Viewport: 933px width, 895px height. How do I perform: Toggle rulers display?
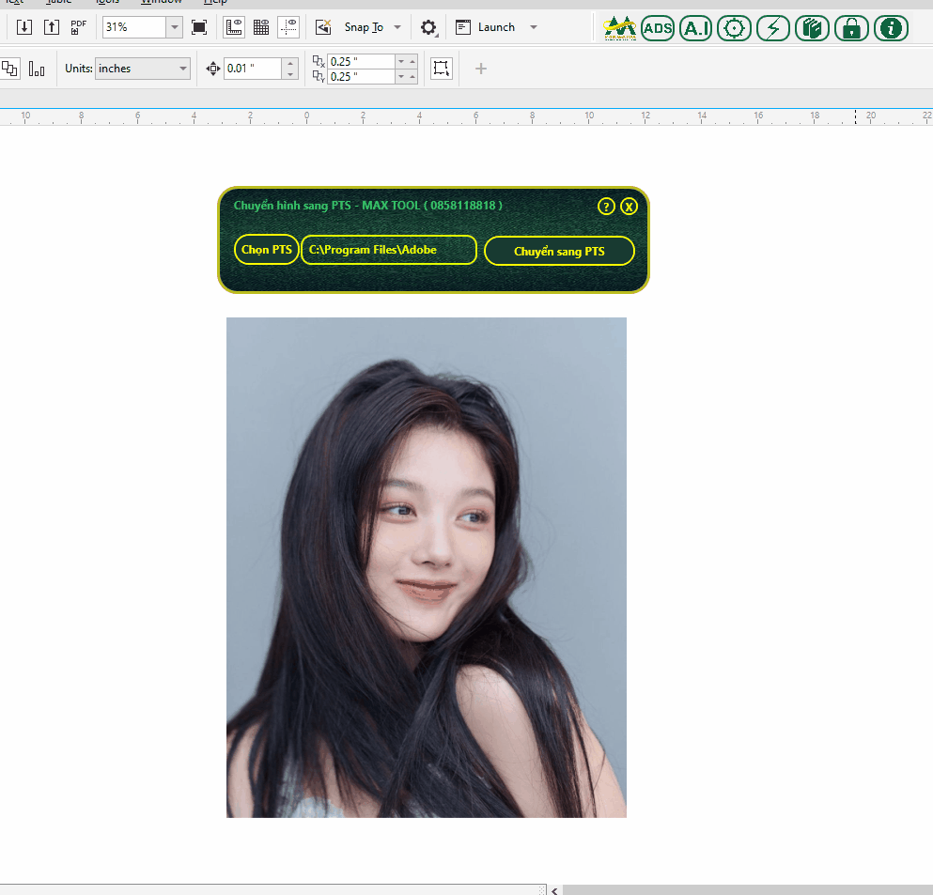tap(235, 27)
